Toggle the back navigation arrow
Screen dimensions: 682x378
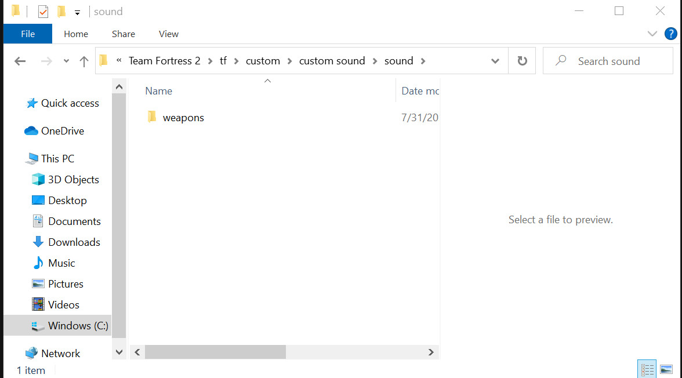20,61
